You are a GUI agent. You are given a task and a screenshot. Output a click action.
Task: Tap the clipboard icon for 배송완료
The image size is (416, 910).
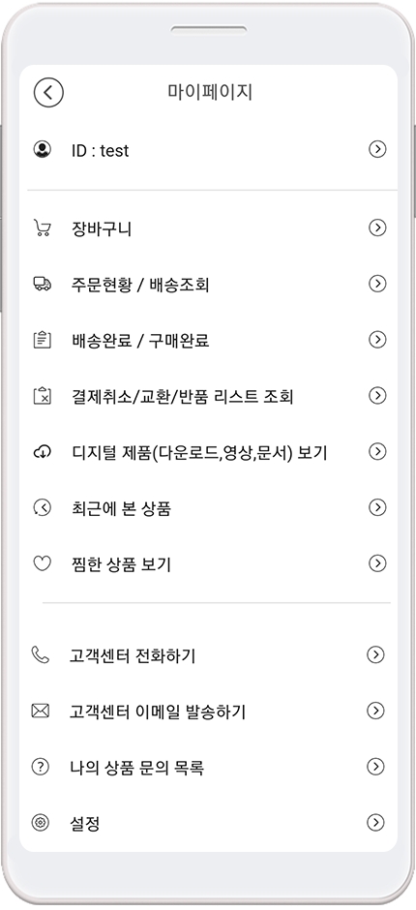(42, 340)
